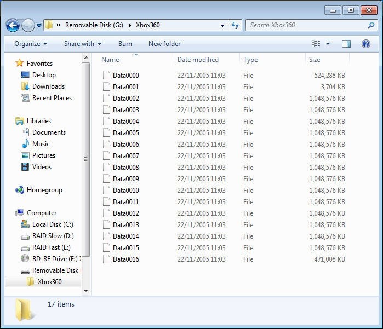383x329 pixels.
Task: Sort files by Date modified column
Action: 198,60
